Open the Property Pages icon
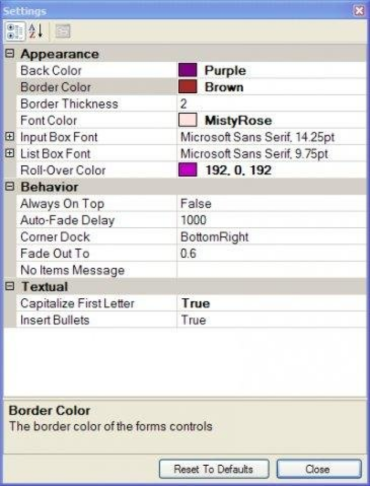The width and height of the screenshot is (370, 486). (x=63, y=31)
